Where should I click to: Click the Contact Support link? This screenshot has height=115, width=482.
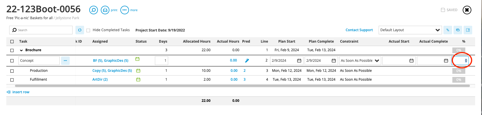359,30
